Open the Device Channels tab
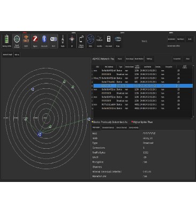The image size is (196, 213). tap(122, 127)
